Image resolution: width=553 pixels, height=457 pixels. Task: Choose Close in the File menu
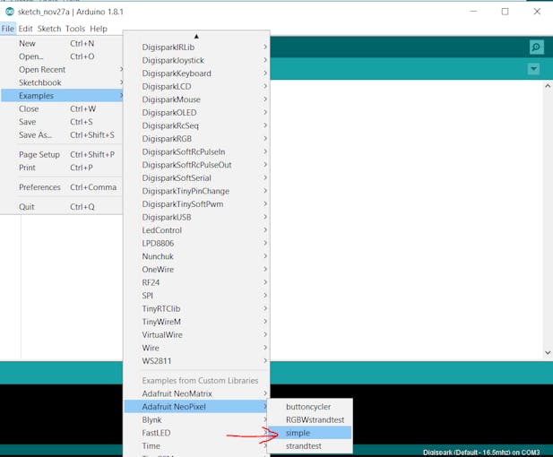[62, 108]
